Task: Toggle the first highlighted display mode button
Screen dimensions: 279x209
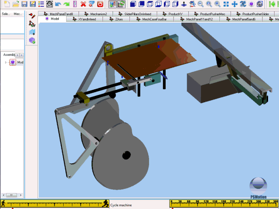Action: point(112,4)
